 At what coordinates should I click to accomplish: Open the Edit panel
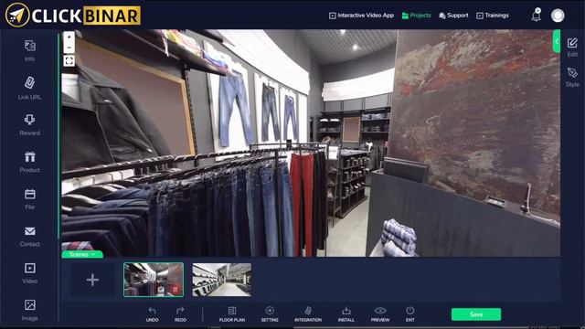click(572, 47)
